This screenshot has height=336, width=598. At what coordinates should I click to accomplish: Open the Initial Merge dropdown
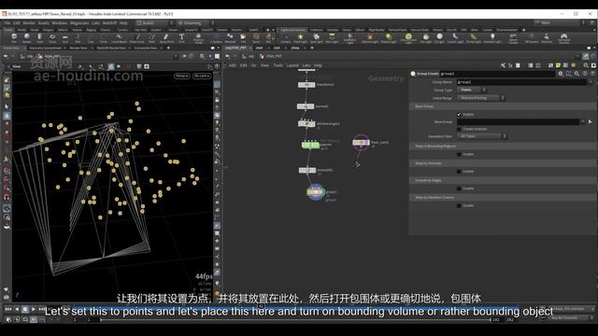point(481,98)
